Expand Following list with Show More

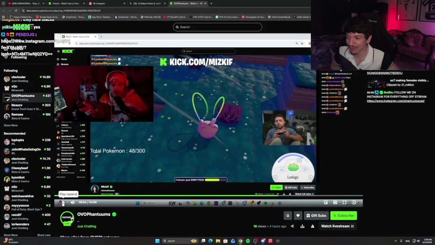click(x=11, y=125)
